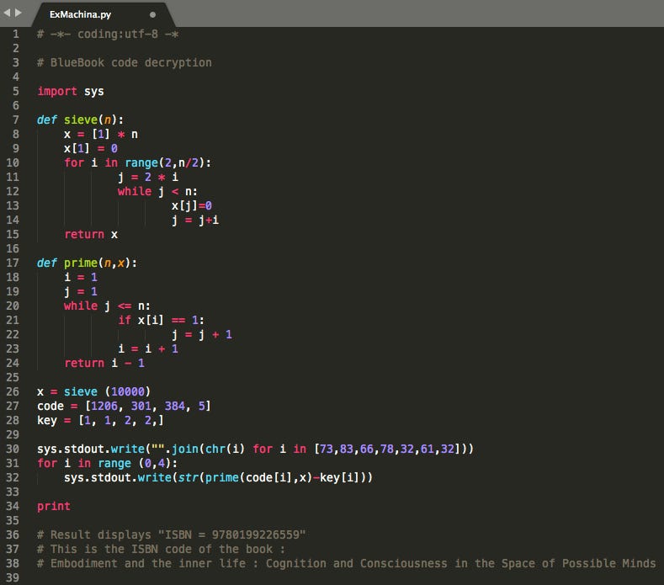
Task: Click the line 'j = j+i'
Action: [195, 221]
